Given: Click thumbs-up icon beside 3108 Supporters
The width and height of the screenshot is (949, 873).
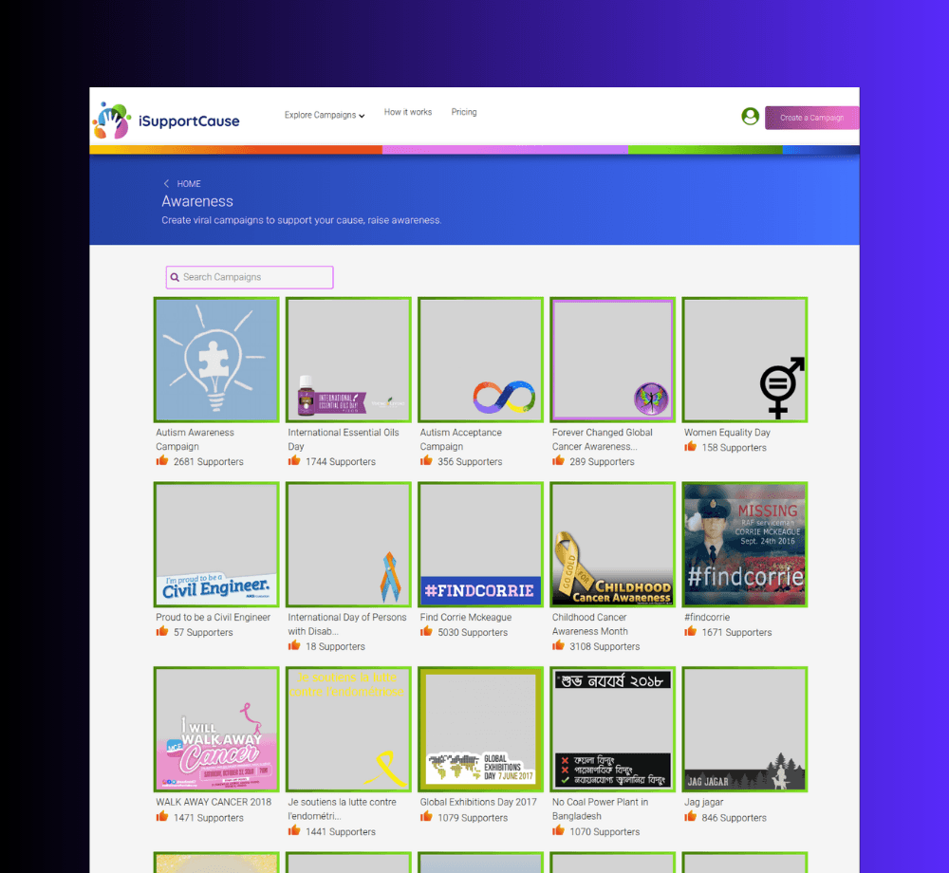Looking at the screenshot, I should (558, 645).
